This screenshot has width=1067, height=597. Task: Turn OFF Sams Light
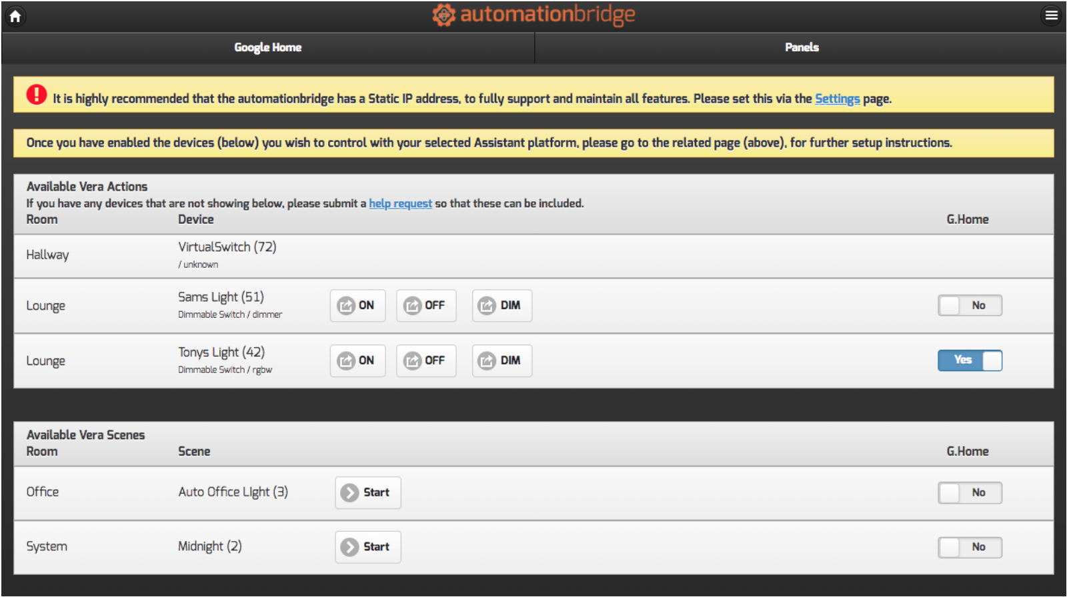(426, 306)
